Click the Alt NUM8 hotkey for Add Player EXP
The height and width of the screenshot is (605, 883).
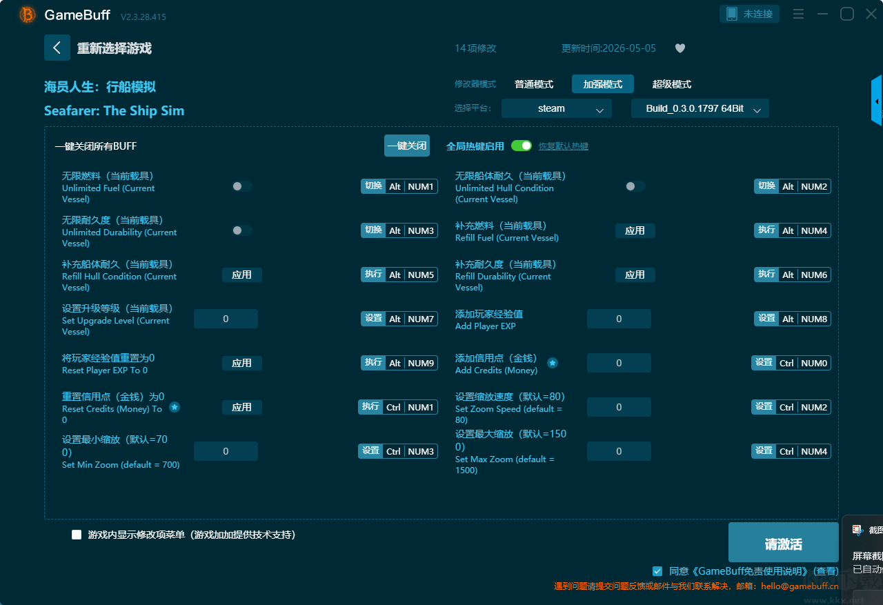point(793,319)
